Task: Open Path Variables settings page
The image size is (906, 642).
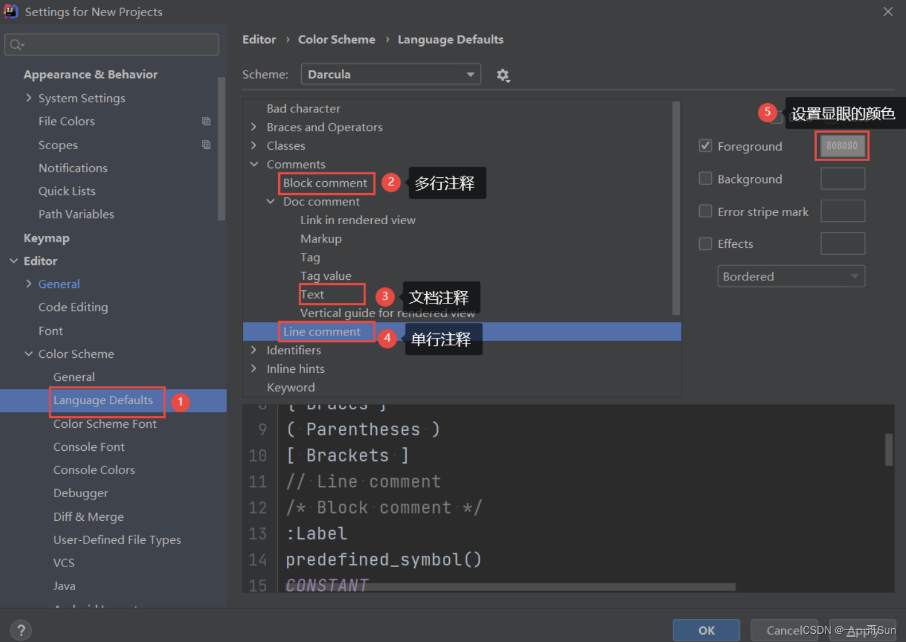Action: click(76, 214)
